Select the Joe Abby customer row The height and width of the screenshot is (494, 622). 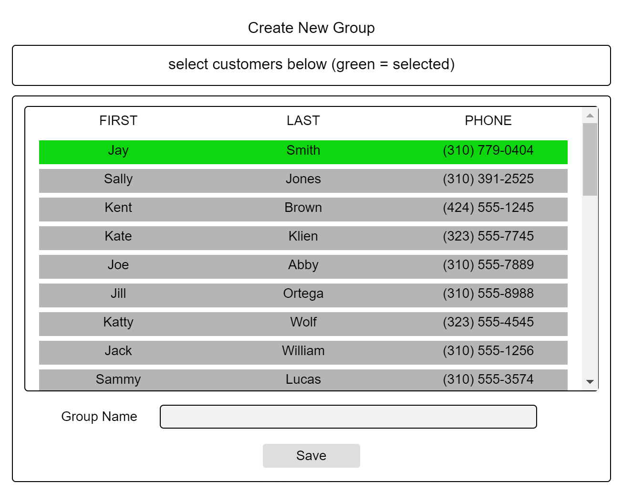coord(303,266)
